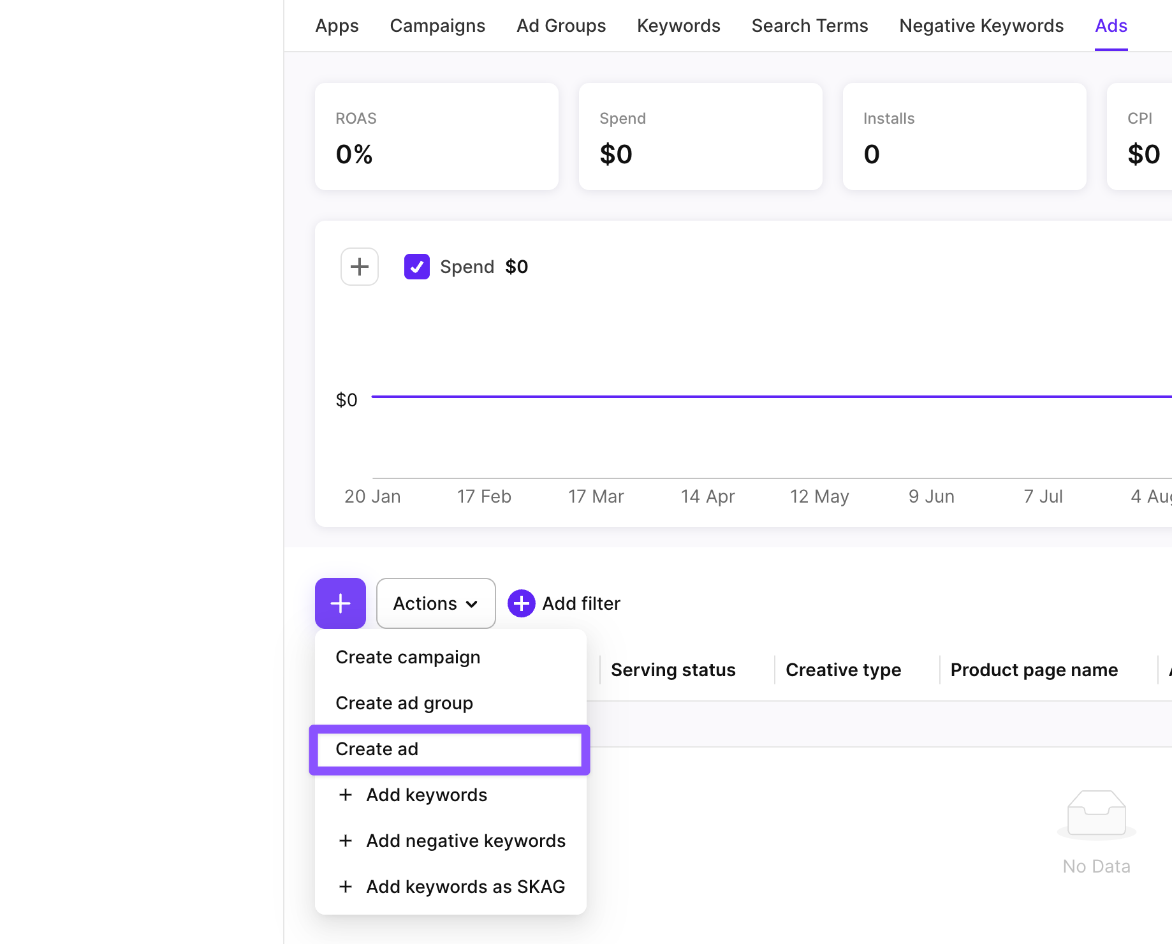Select Create campaign from menu
This screenshot has width=1172, height=944.
(407, 657)
